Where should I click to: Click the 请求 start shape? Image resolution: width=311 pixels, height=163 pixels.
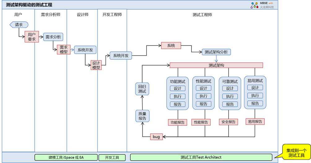(19, 25)
